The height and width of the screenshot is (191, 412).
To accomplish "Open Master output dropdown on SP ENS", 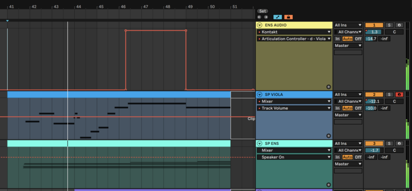I will [x=348, y=164].
